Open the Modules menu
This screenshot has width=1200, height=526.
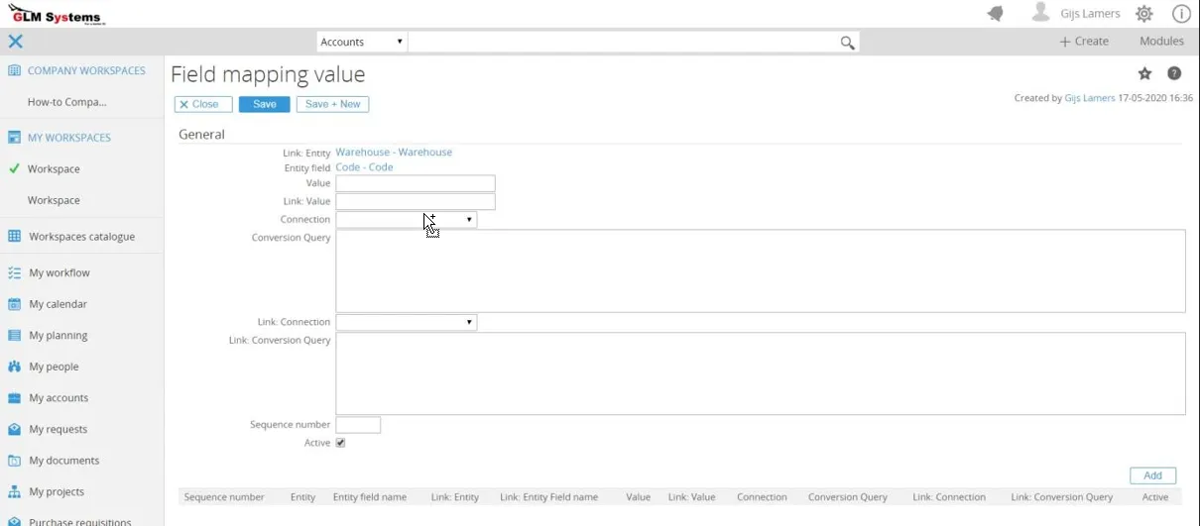pyautogui.click(x=1161, y=42)
